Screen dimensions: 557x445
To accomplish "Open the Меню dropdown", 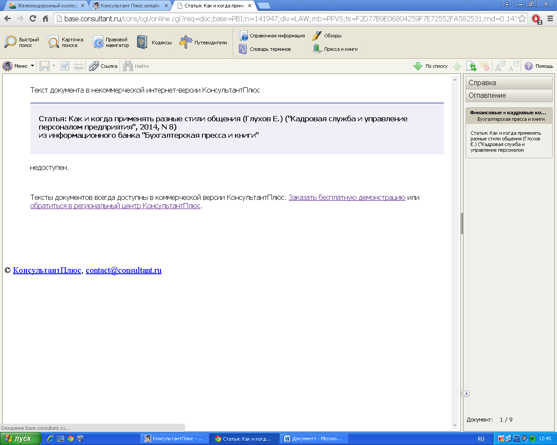I will click(x=18, y=66).
